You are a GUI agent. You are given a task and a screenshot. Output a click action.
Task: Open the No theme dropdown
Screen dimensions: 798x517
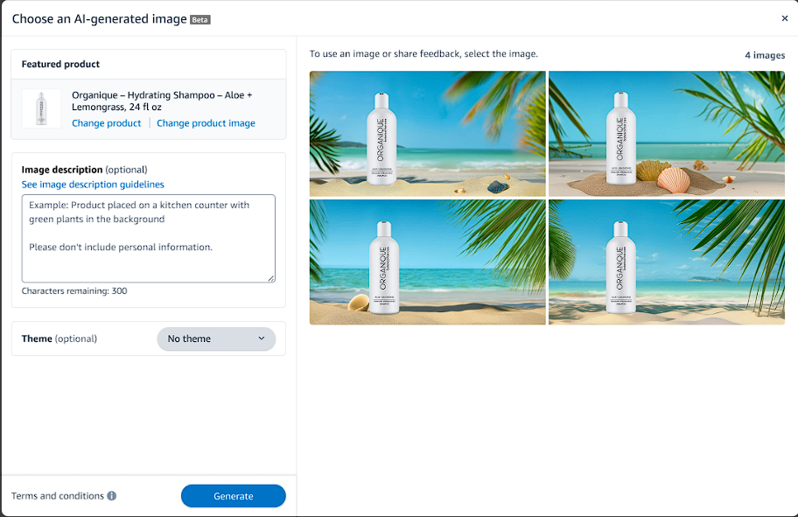[x=215, y=339]
